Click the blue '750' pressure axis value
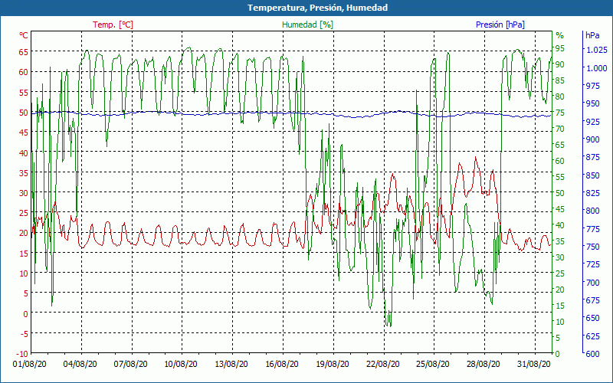This screenshot has width=613, height=383. click(x=592, y=247)
